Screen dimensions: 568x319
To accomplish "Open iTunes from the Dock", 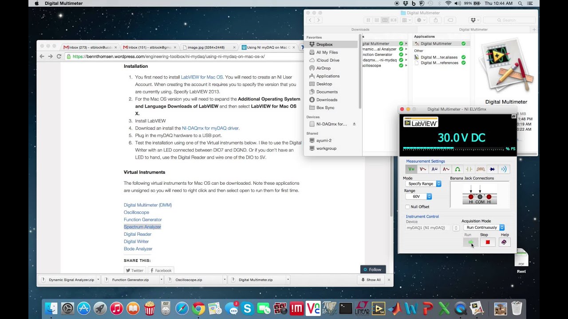I will (117, 308).
